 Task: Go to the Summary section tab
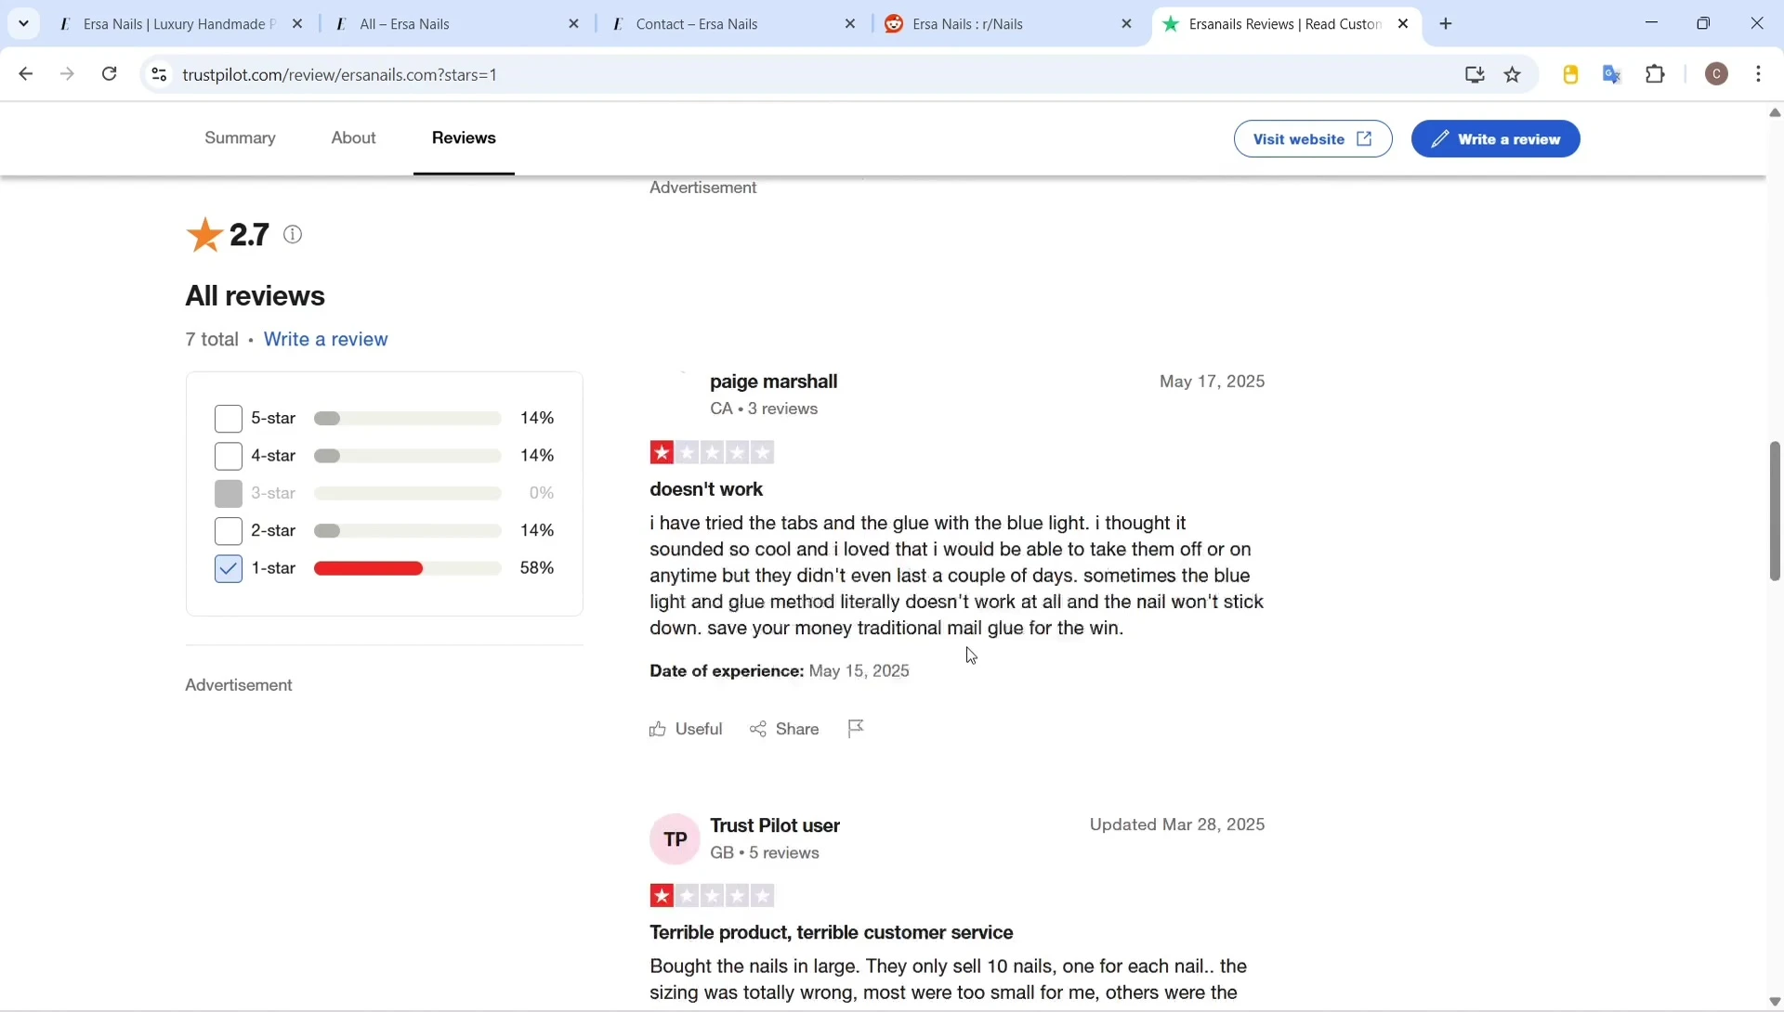[240, 138]
